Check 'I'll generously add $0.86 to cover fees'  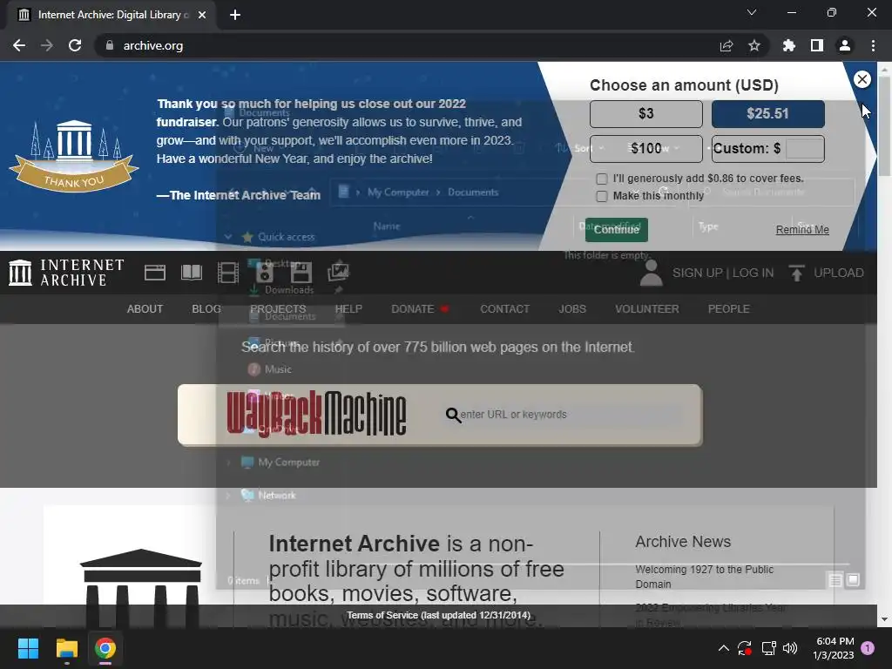(x=602, y=179)
